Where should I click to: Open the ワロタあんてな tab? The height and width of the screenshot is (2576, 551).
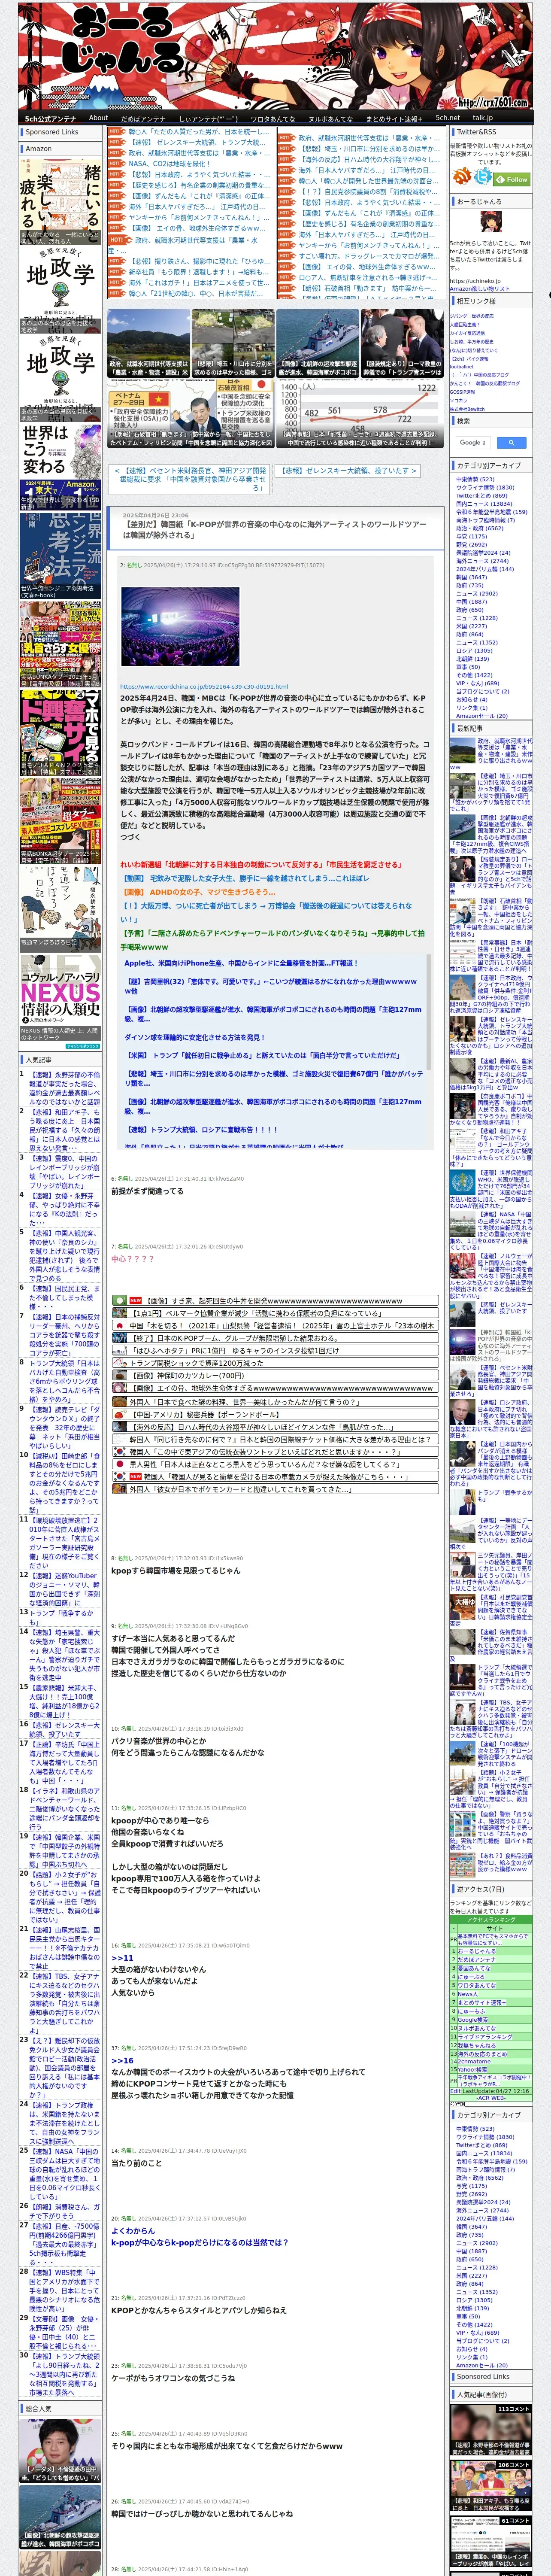[272, 118]
